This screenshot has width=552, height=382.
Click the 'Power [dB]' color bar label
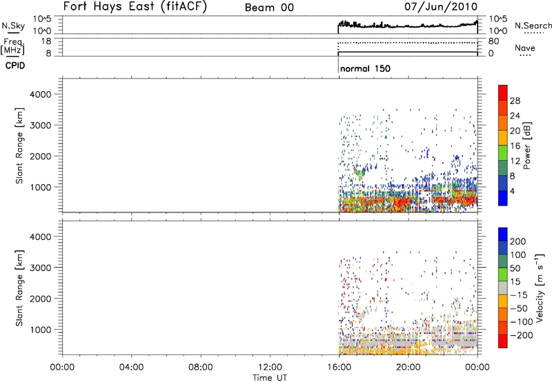point(527,145)
